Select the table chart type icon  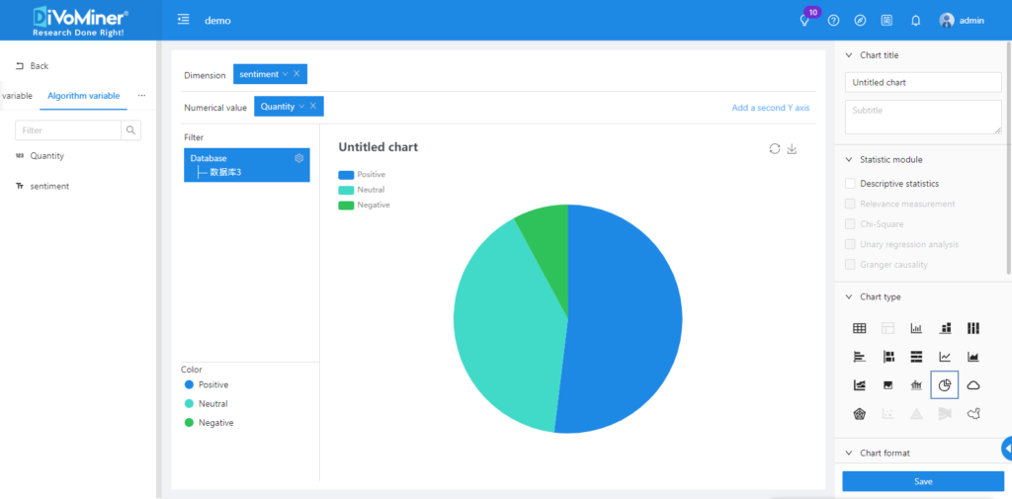[x=860, y=329]
